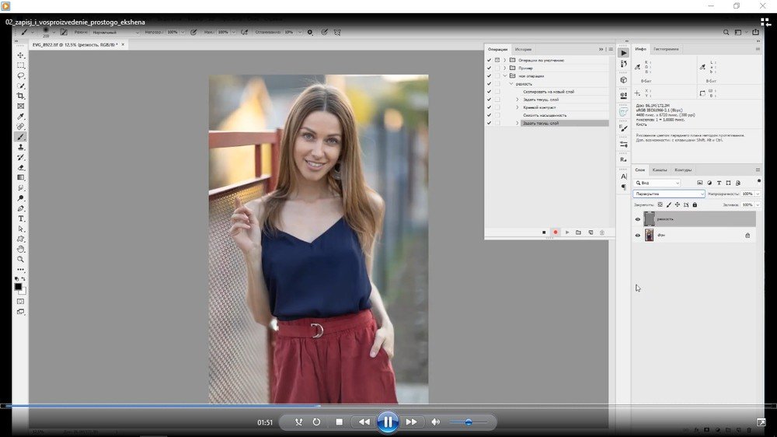The height and width of the screenshot is (437, 777).
Task: Open the layer opacity dropdown arrow
Action: click(x=758, y=194)
